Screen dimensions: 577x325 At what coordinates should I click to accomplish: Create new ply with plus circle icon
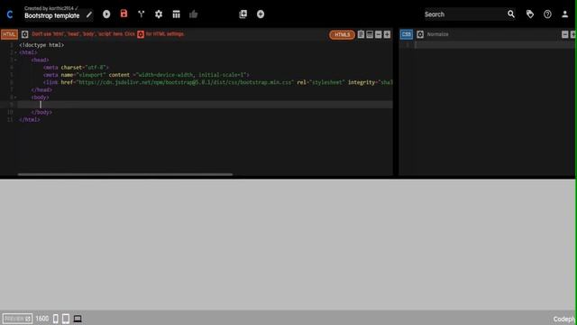click(261, 14)
